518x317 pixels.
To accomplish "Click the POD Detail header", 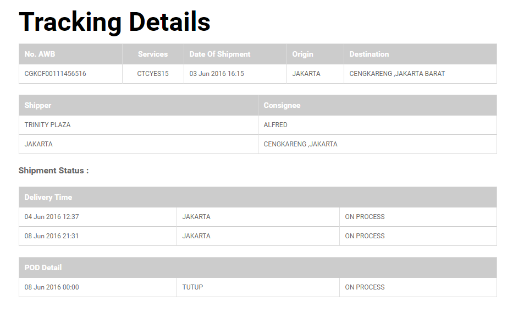I will (43, 267).
